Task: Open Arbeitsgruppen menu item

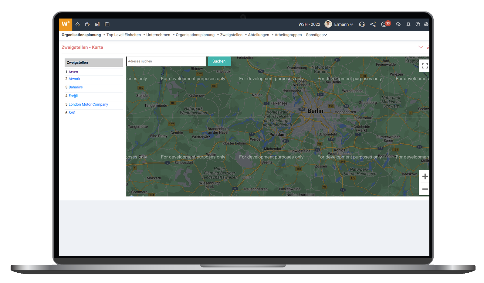Action: click(288, 35)
